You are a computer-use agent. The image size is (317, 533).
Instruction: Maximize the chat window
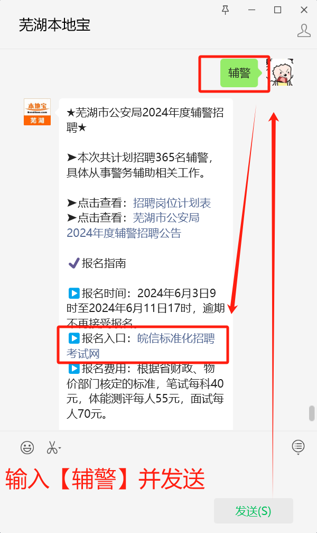pyautogui.click(x=277, y=10)
